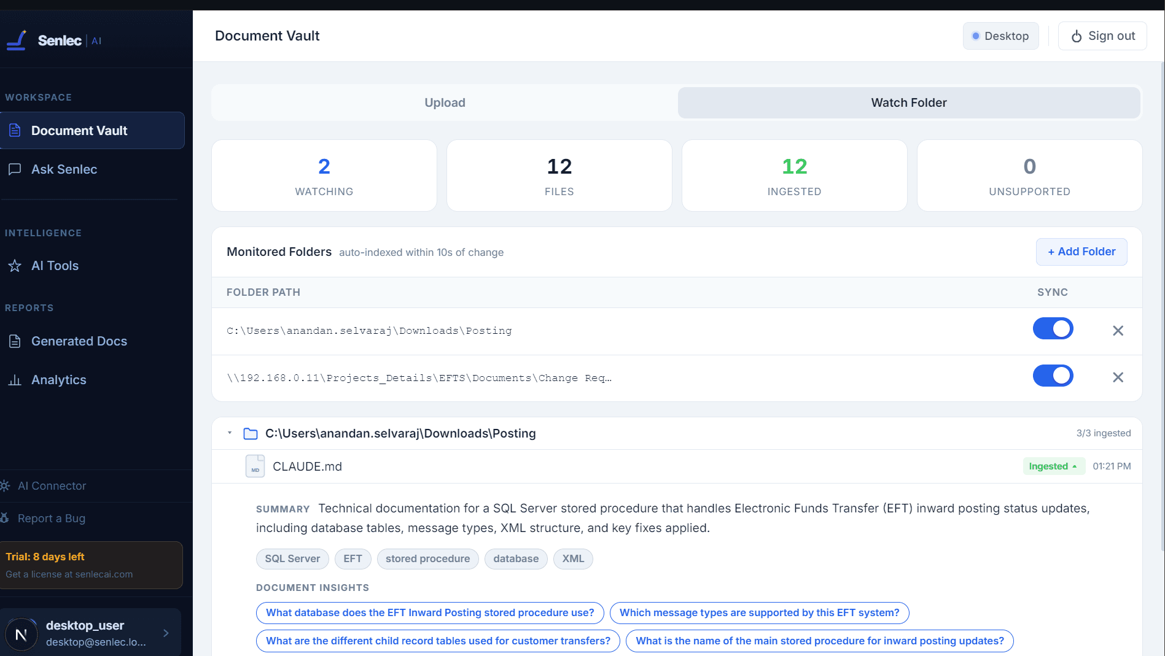Click the EFT tag

pyautogui.click(x=353, y=558)
